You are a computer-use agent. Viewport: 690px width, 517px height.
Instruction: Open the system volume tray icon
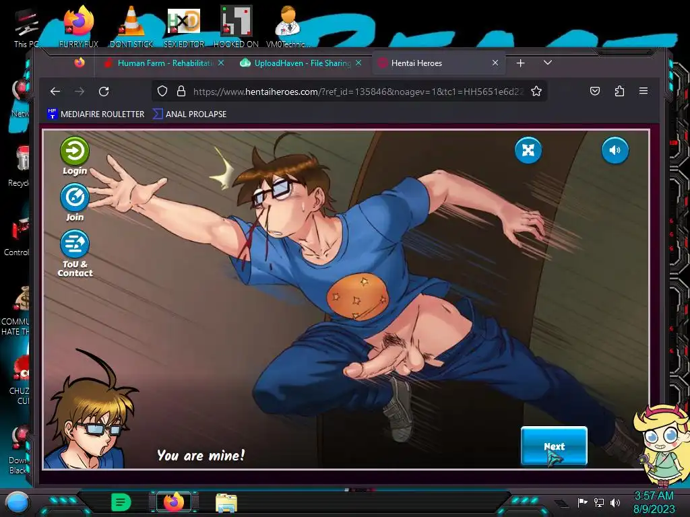point(615,502)
